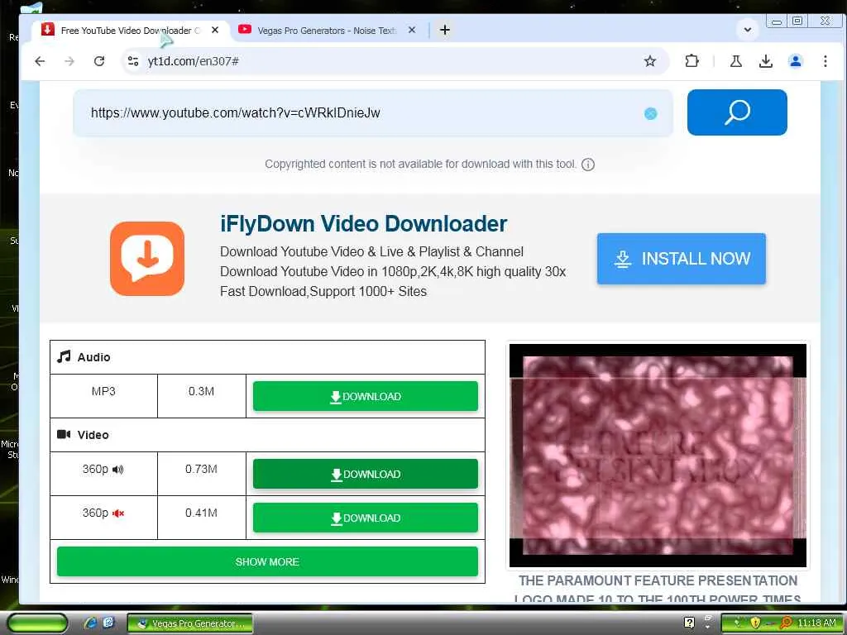847x635 pixels.
Task: Click the security shield tray icon
Action: [754, 623]
